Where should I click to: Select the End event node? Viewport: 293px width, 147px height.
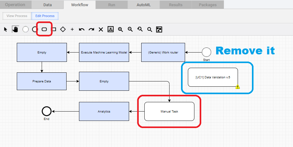click(x=47, y=111)
